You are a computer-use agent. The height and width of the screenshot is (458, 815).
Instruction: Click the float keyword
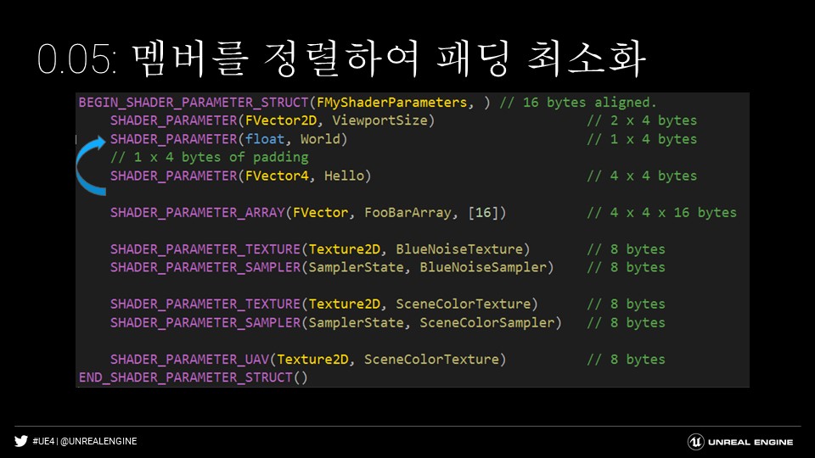click(265, 139)
